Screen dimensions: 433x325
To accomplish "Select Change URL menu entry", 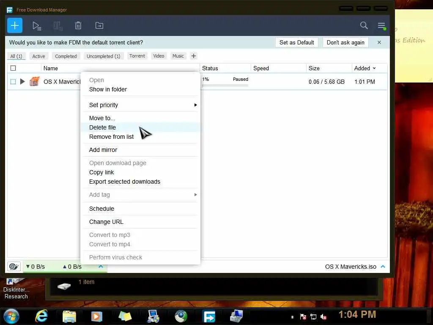I will point(140,222).
